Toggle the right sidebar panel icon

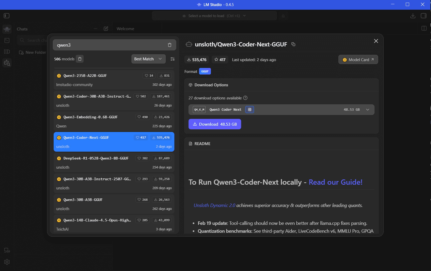[423, 16]
